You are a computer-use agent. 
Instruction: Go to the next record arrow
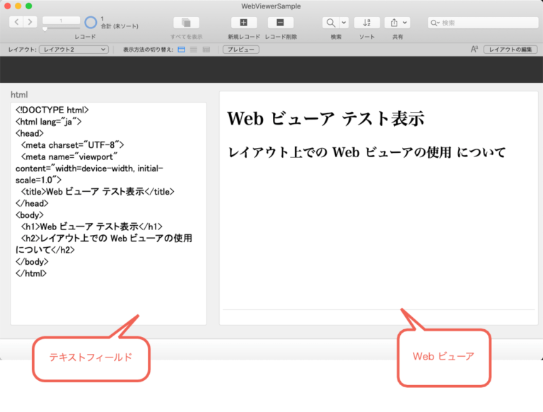coord(30,23)
